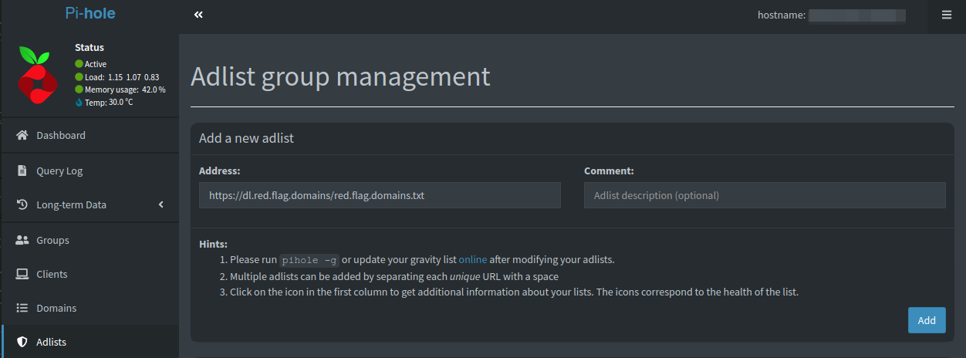Click the Long-term Data history icon
The width and height of the screenshot is (966, 358).
(x=22, y=204)
